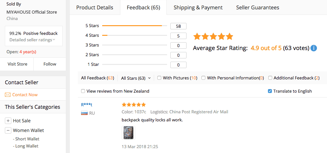This screenshot has width=327, height=153.
Task: Enable the With Pictures filter checkbox
Action: 159,78
